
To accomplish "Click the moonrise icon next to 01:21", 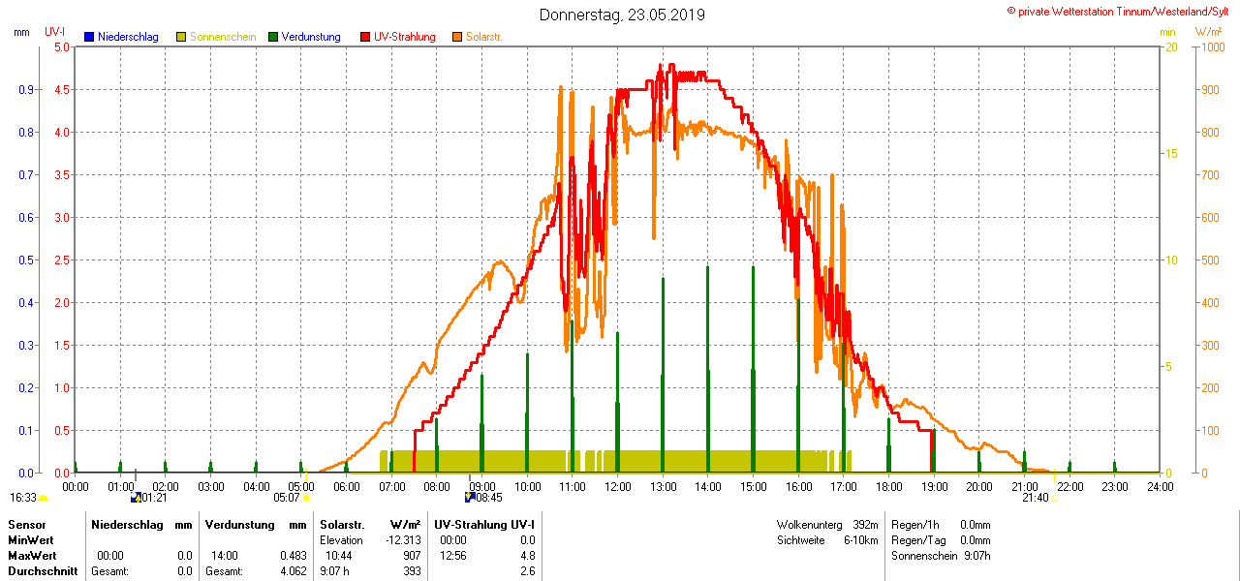I will (x=136, y=498).
